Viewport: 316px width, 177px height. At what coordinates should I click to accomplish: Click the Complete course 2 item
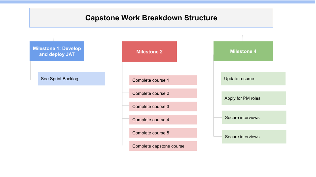163,93
